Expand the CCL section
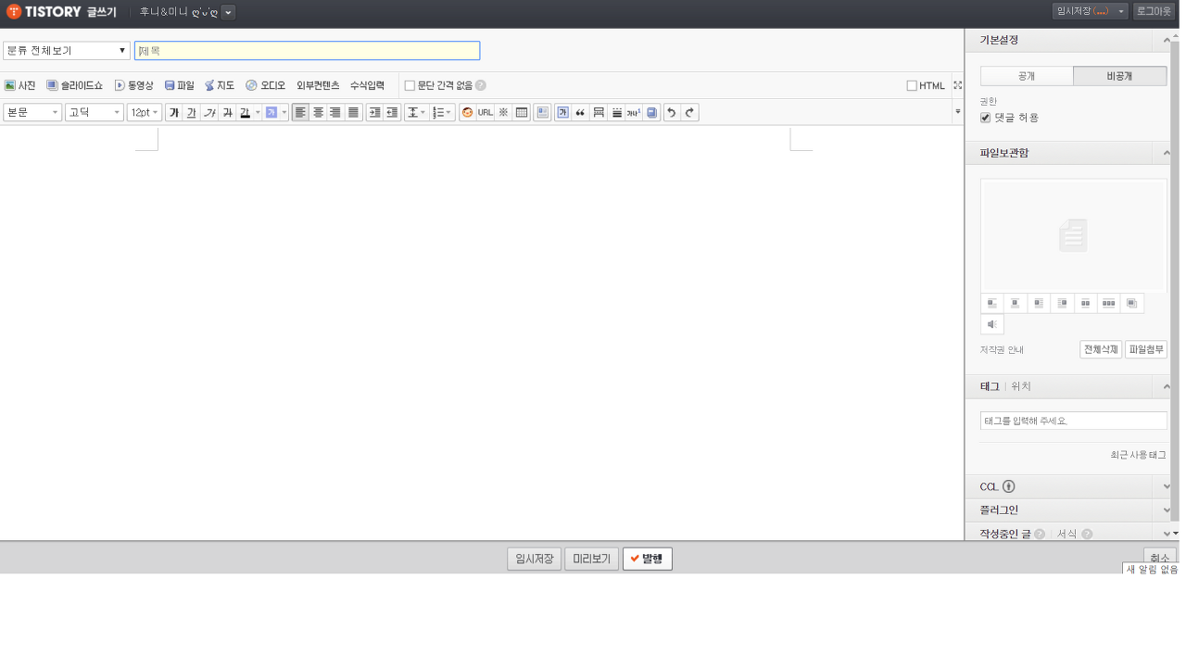 pyautogui.click(x=1167, y=486)
